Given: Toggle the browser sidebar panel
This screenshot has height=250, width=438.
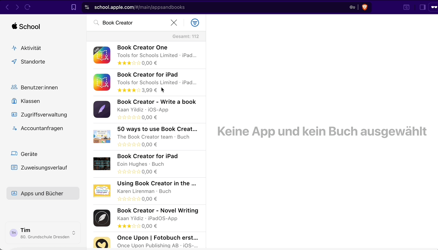Looking at the screenshot, I should tap(423, 7).
